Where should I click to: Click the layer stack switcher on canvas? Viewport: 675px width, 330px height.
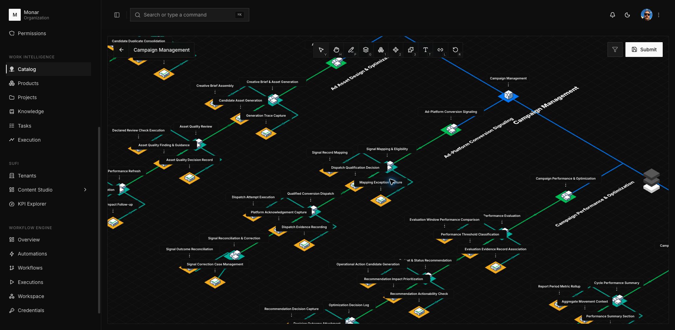click(x=651, y=181)
